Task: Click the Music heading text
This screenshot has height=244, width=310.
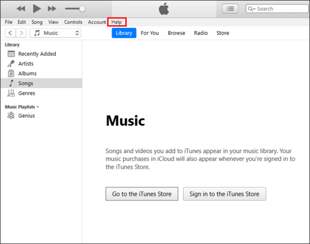Action: coord(125,120)
